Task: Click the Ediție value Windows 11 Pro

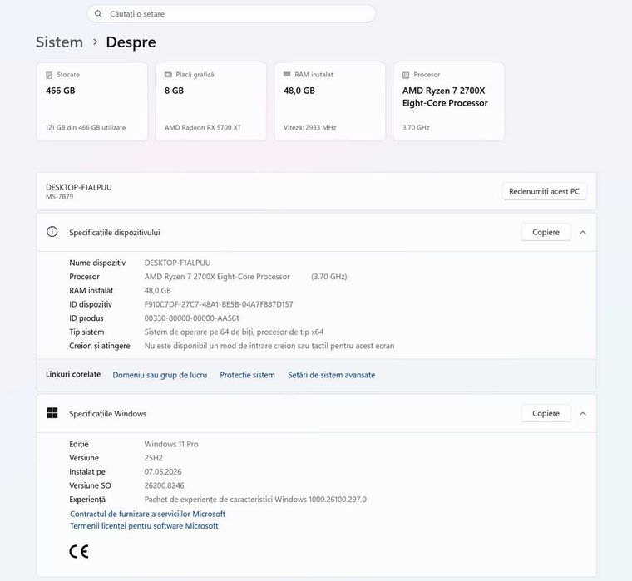Action: tap(171, 444)
